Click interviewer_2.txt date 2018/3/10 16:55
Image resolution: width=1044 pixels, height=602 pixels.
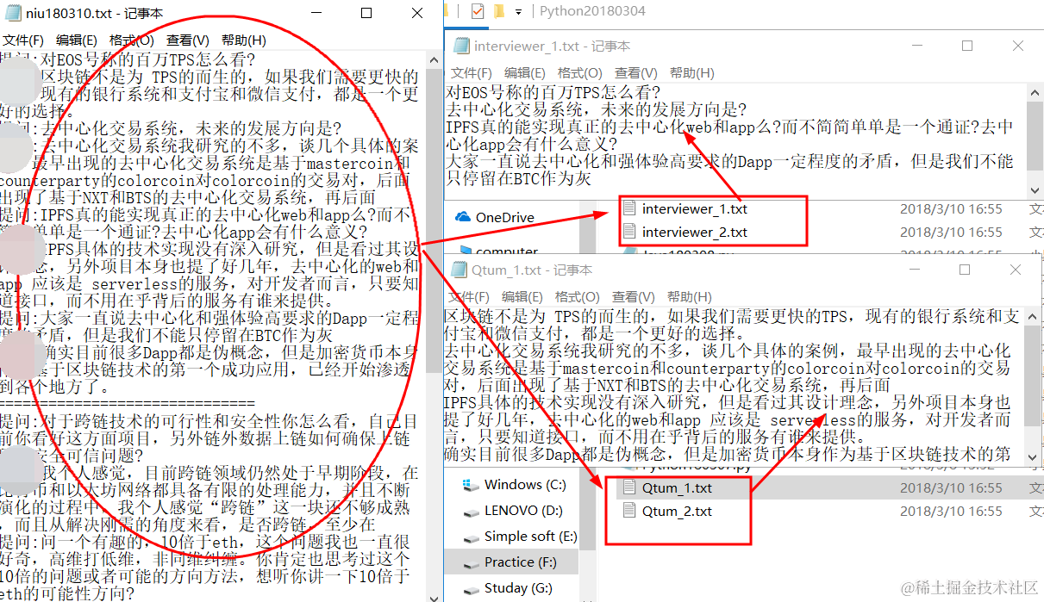pyautogui.click(x=951, y=232)
